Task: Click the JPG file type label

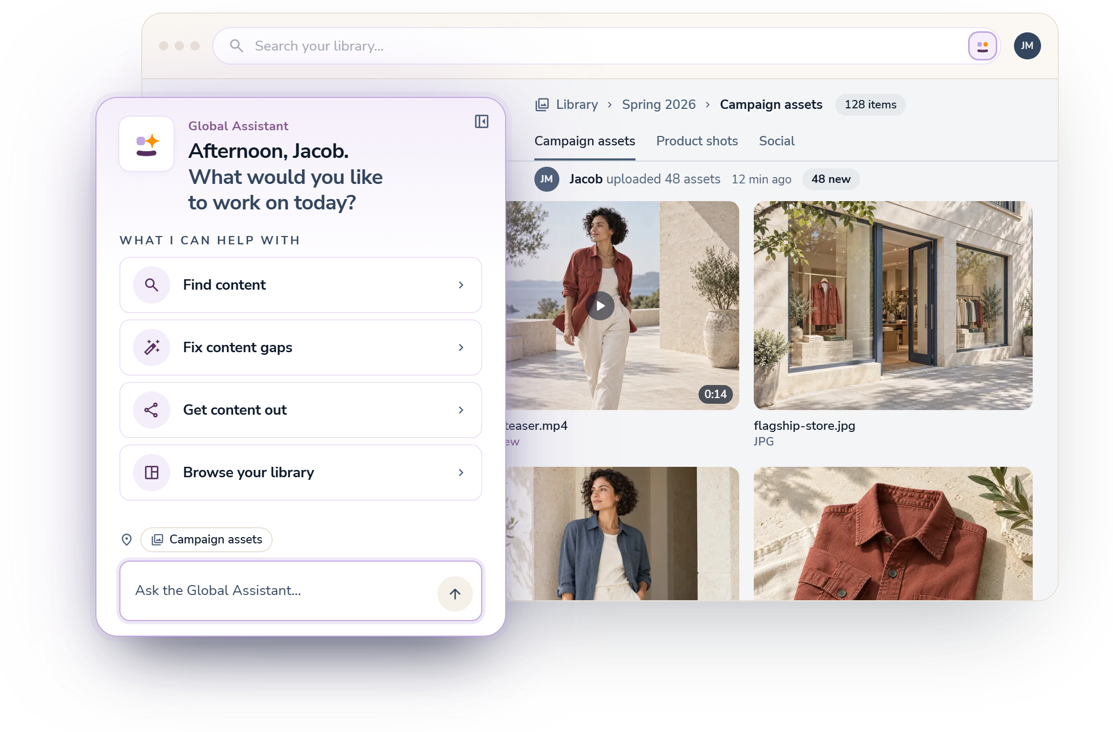Action: tap(764, 441)
